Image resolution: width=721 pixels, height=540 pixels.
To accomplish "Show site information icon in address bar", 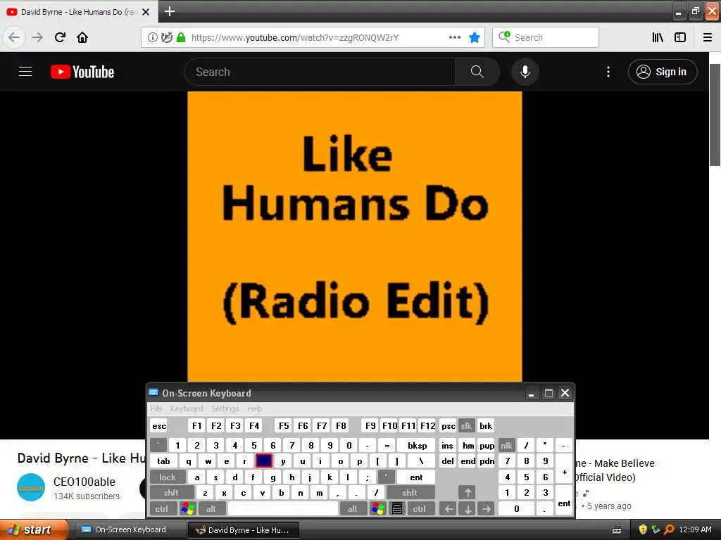I will click(x=152, y=37).
